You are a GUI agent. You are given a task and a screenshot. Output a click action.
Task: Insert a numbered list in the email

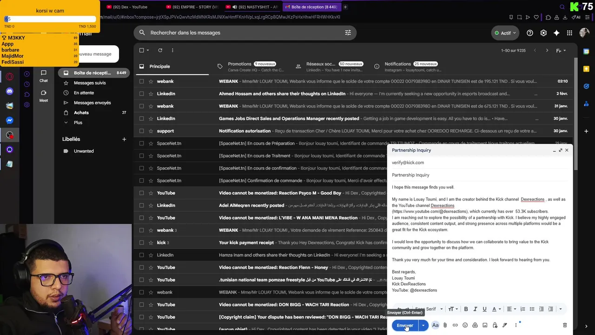[522, 309]
